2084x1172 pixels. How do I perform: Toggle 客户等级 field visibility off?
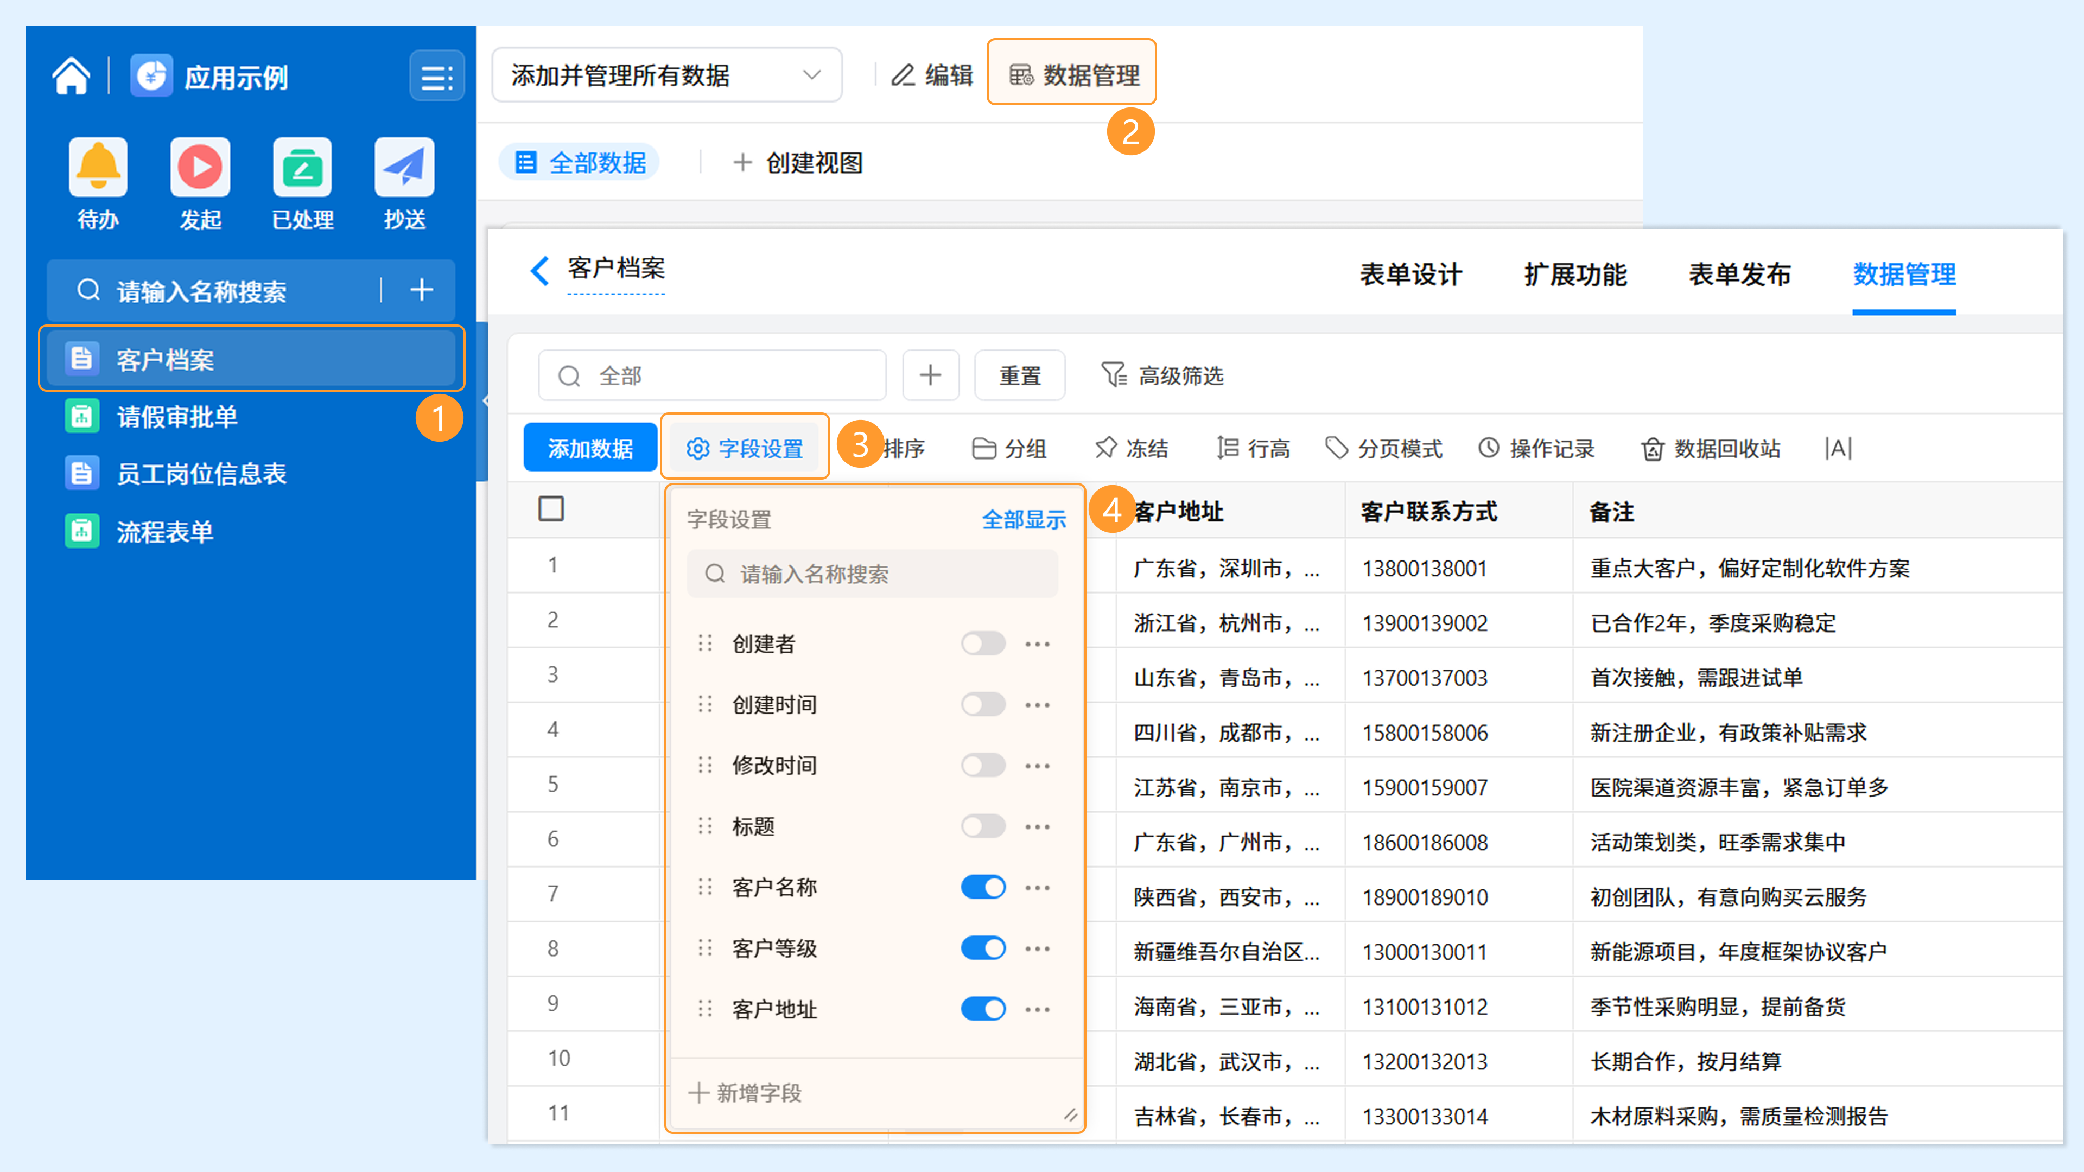click(x=983, y=948)
